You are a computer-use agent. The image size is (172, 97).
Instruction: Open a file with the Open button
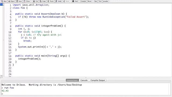point(11,1)
